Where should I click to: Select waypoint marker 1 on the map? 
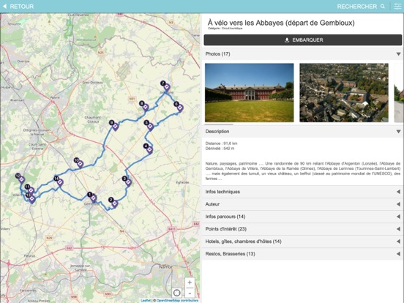[x=94, y=198]
